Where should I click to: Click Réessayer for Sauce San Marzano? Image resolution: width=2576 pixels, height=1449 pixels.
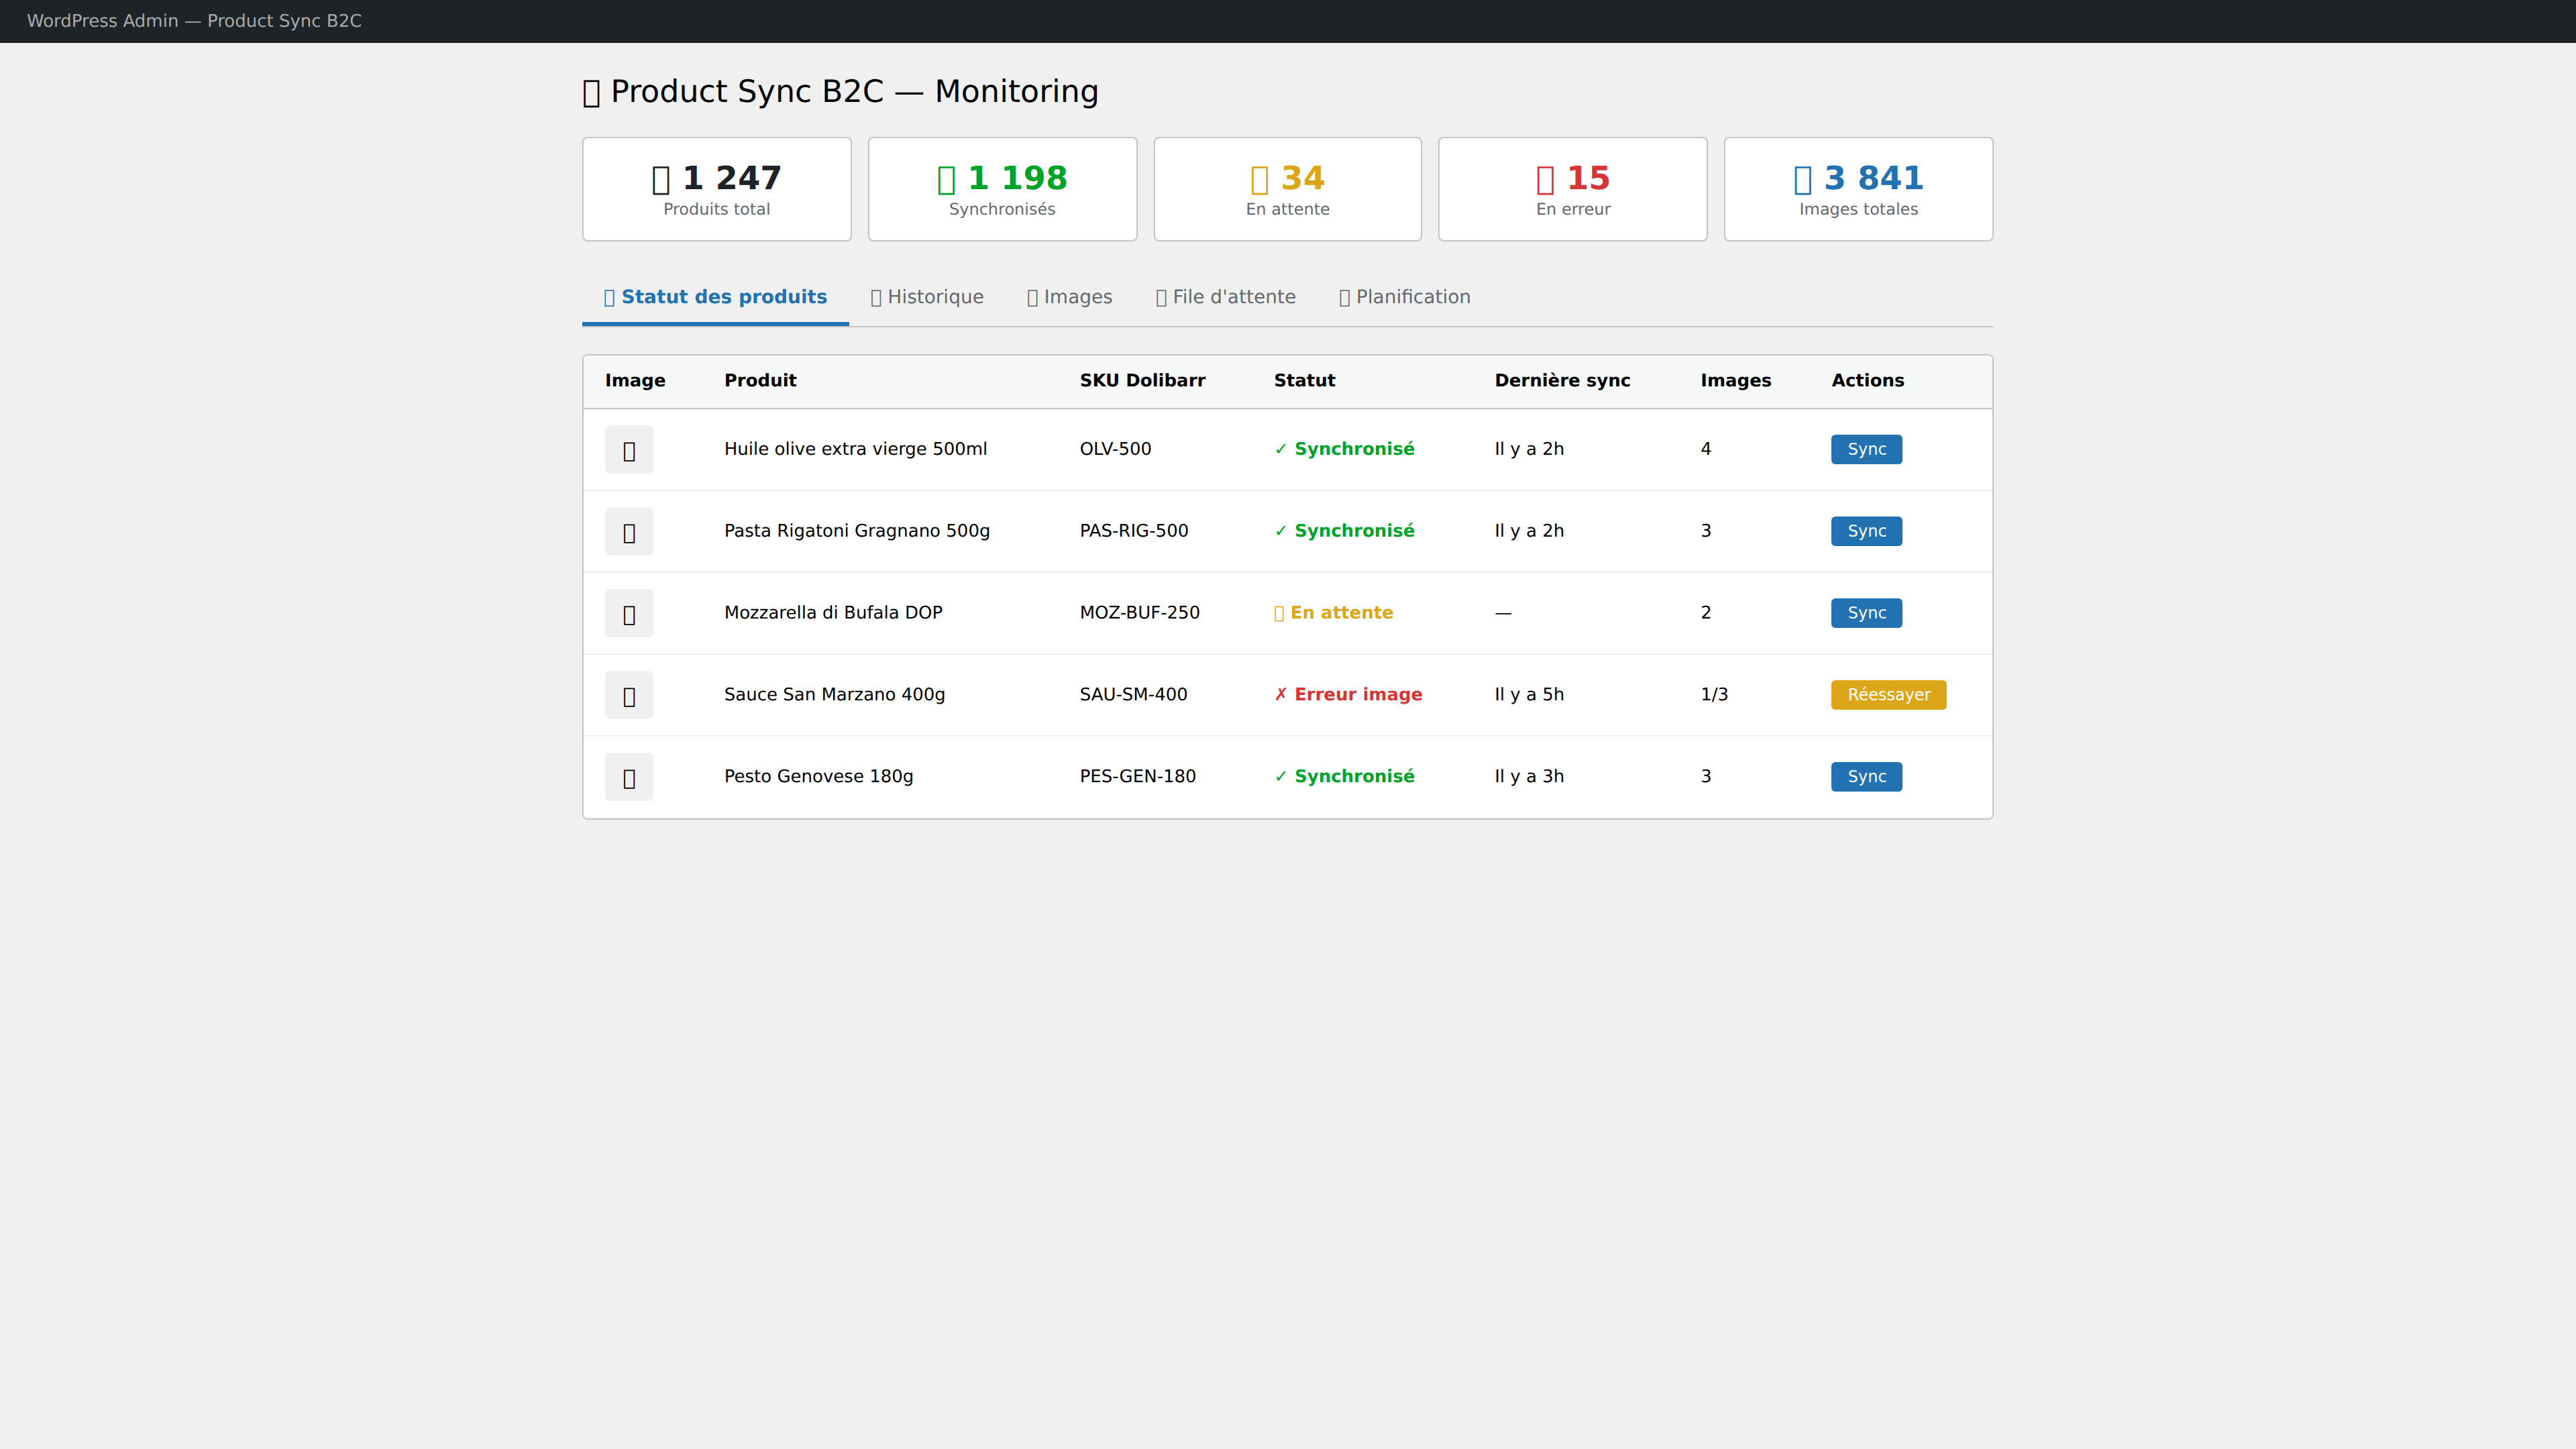coord(1888,694)
